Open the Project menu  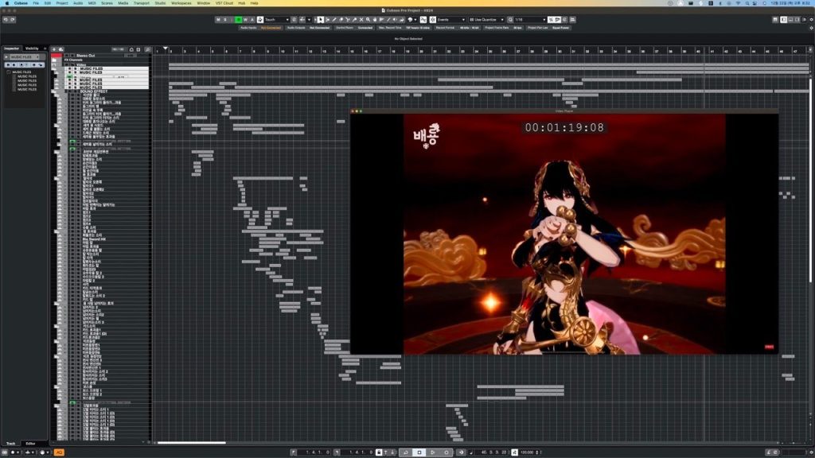click(62, 3)
